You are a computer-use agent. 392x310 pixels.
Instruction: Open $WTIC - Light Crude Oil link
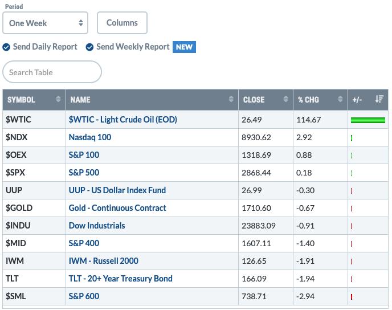click(122, 120)
